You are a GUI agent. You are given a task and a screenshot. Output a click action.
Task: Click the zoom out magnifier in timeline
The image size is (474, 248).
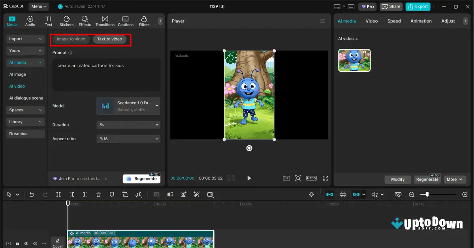411,194
